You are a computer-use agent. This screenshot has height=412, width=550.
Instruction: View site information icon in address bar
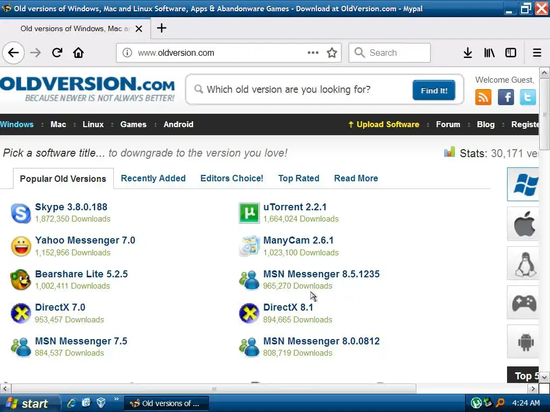(127, 53)
